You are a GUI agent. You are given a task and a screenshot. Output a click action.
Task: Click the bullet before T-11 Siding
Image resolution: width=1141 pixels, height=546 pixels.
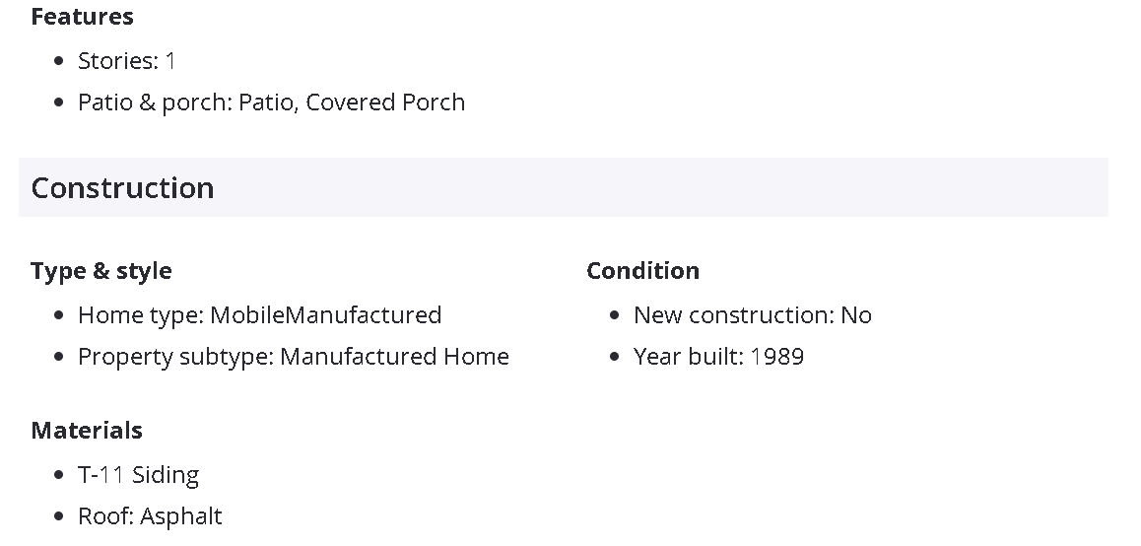[x=60, y=476]
